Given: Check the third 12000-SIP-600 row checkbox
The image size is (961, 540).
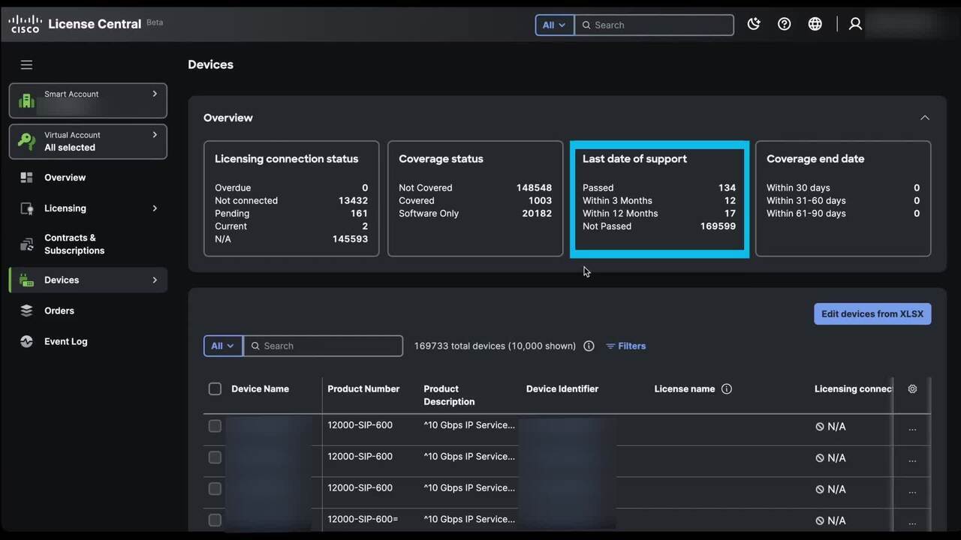Looking at the screenshot, I should click(215, 489).
